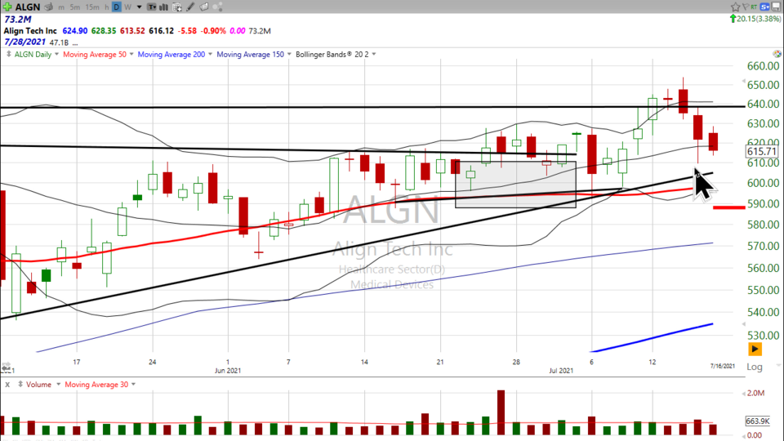Close the Volume pane with x
The image size is (784, 441).
(7, 385)
